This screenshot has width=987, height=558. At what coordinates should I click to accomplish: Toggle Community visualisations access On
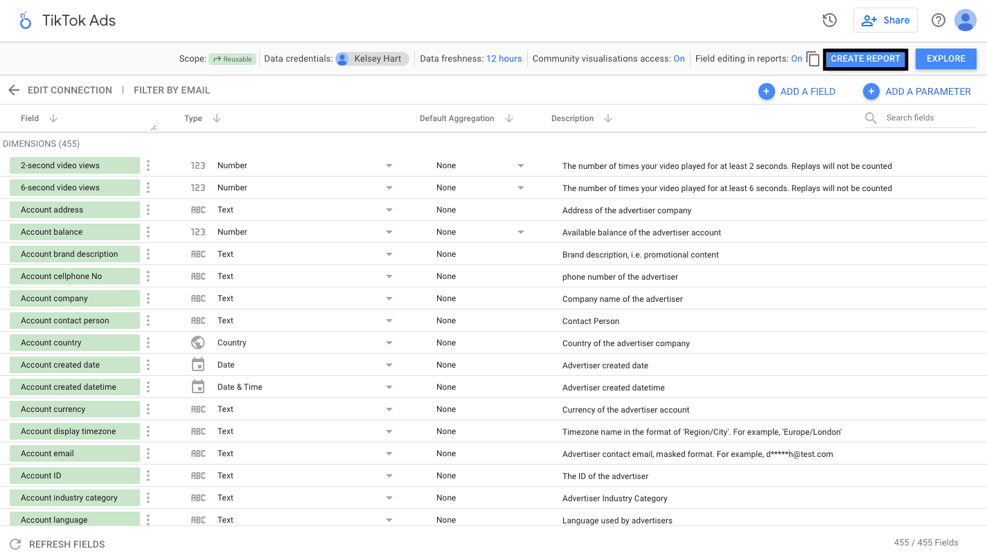(679, 59)
